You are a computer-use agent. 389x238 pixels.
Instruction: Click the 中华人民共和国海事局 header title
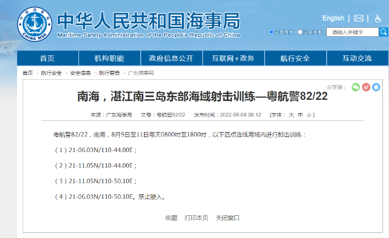pos(148,21)
